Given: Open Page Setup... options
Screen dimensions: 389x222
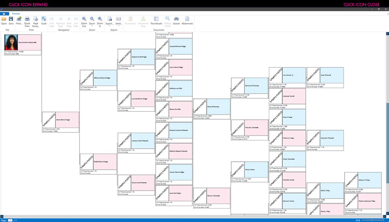Looking at the screenshot, I should pyautogui.click(x=36, y=22).
